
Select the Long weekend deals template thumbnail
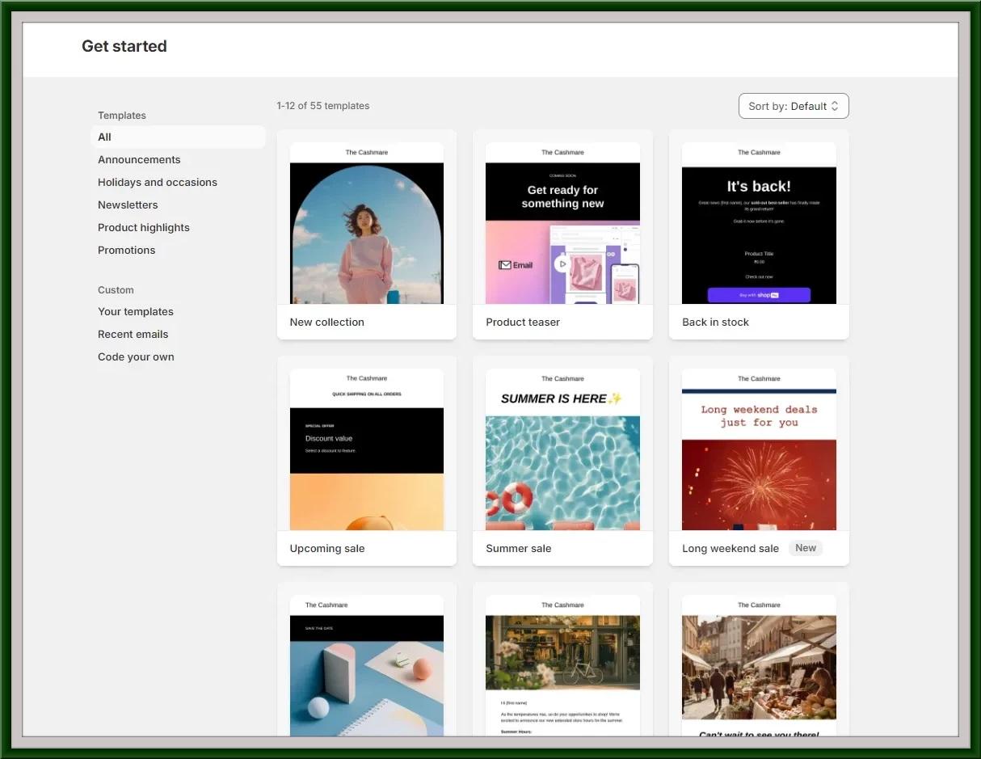click(x=759, y=449)
